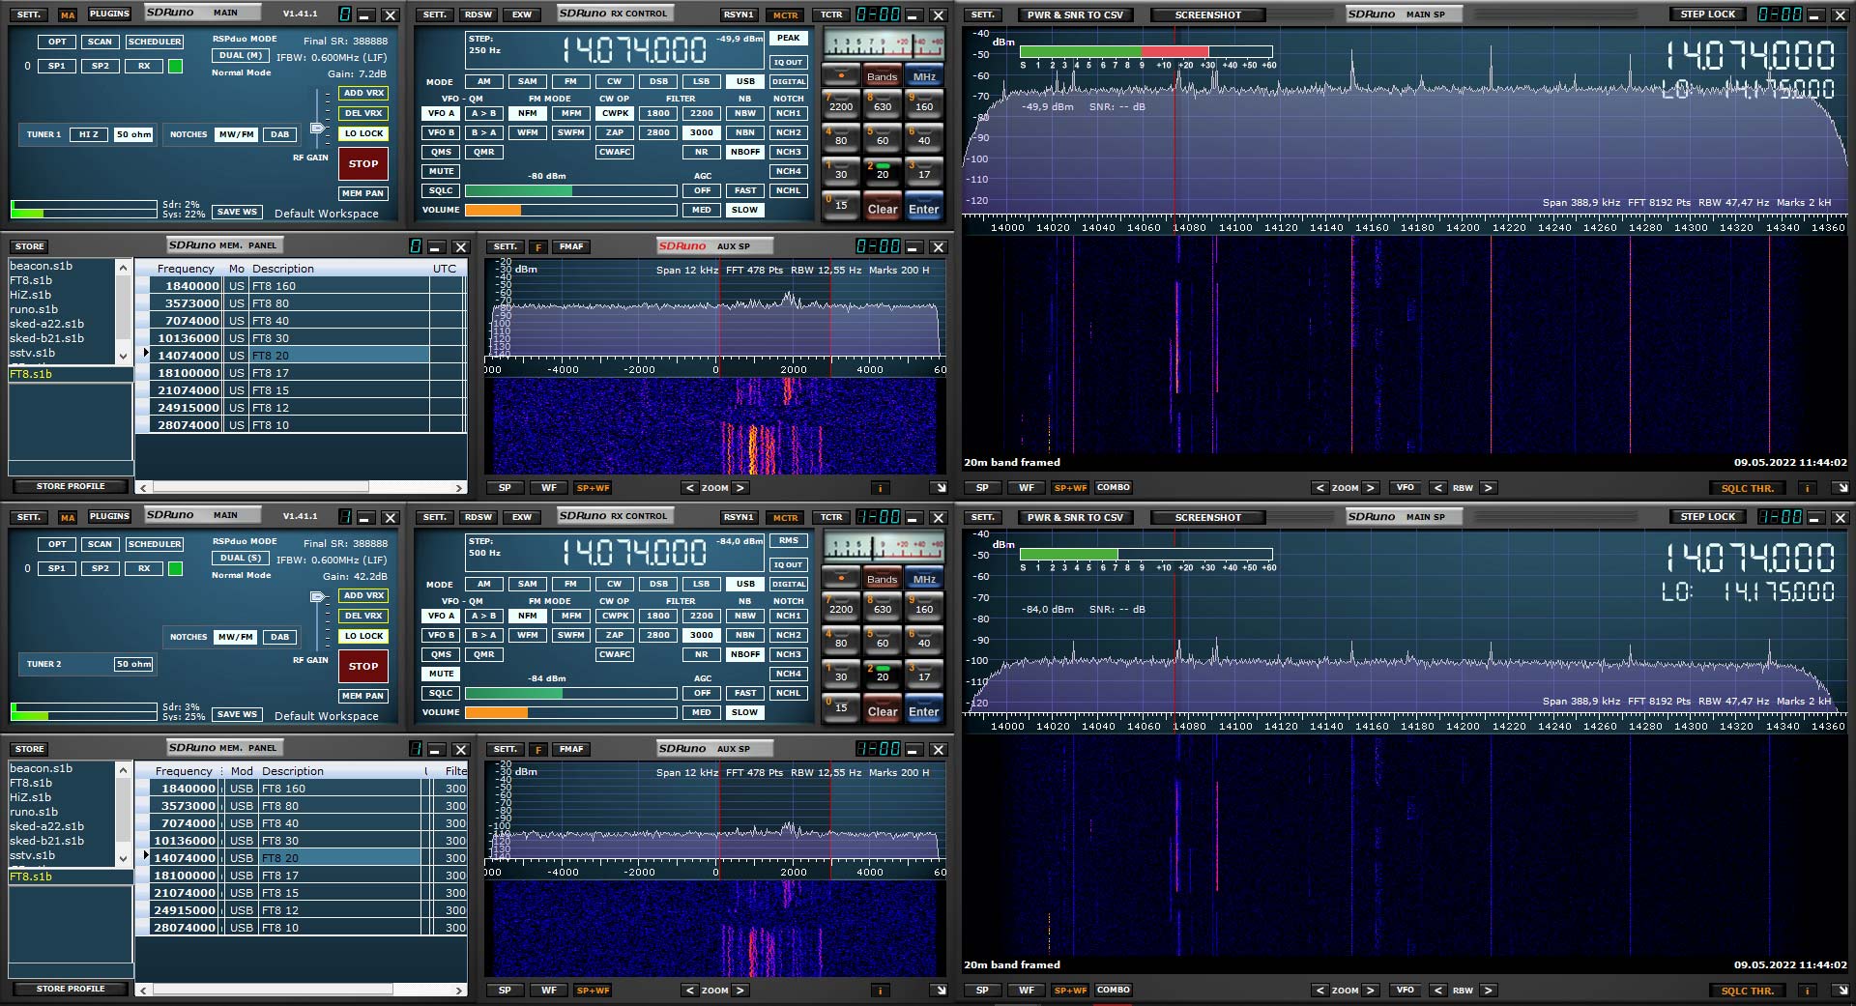The width and height of the screenshot is (1856, 1006).
Task: Click right scroll arrow in instance 0 memory table
Action: pyautogui.click(x=459, y=488)
